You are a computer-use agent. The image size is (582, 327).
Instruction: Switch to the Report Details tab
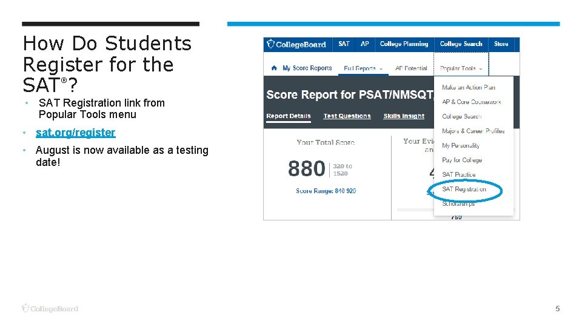click(289, 116)
